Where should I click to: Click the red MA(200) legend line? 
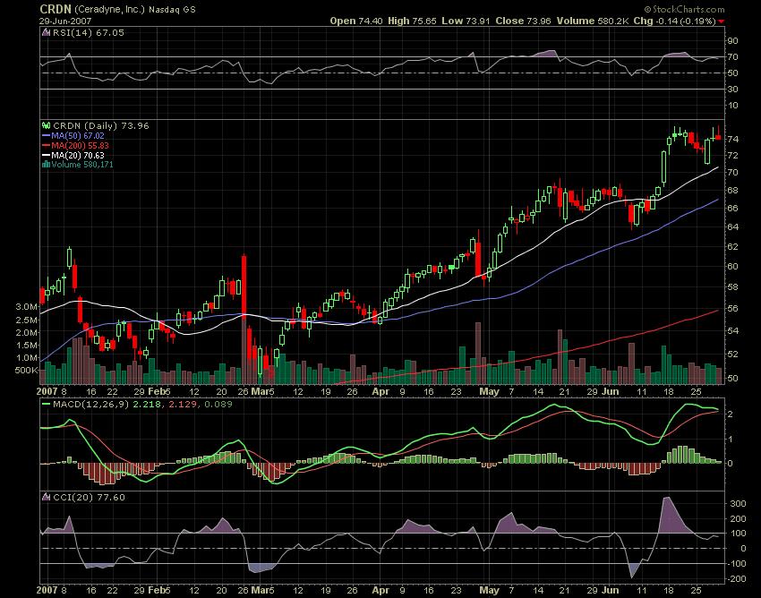pyautogui.click(x=47, y=146)
